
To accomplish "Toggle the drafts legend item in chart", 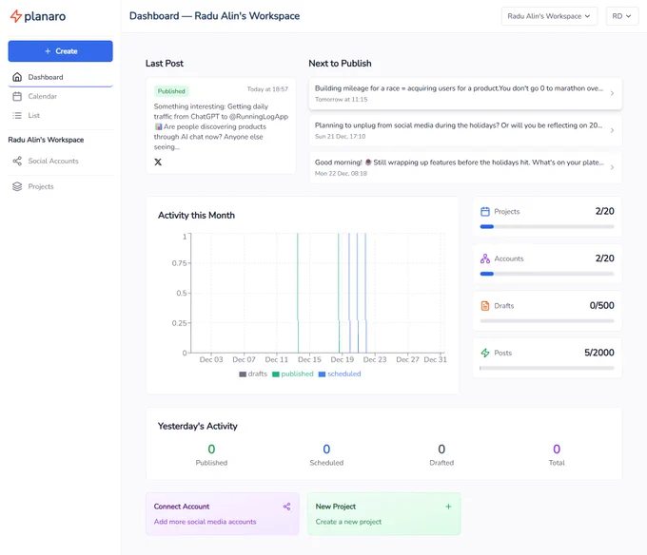I will click(x=253, y=374).
